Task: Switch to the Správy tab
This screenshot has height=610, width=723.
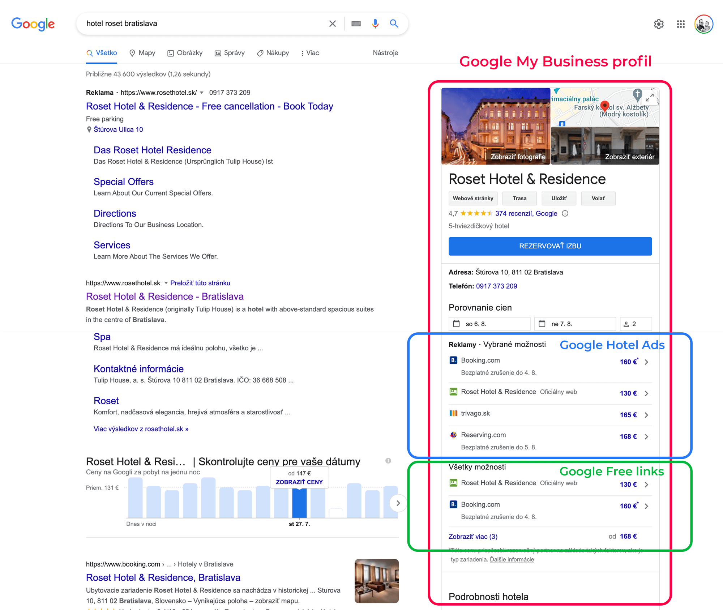Action: pos(230,53)
